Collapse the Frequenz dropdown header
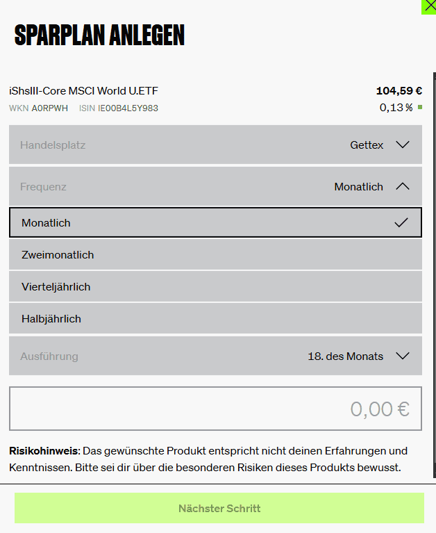436x533 pixels. (216, 186)
